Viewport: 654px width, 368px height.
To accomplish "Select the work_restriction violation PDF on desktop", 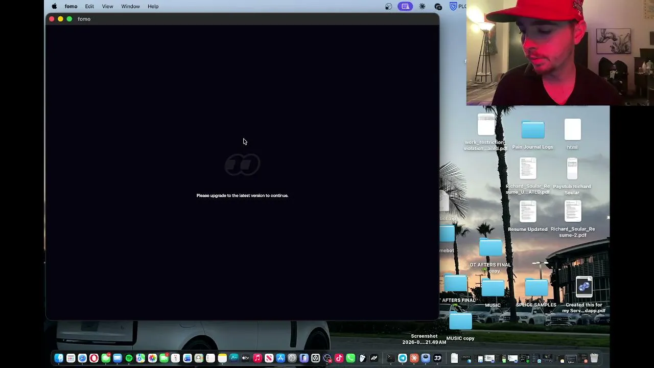I will tap(486, 126).
